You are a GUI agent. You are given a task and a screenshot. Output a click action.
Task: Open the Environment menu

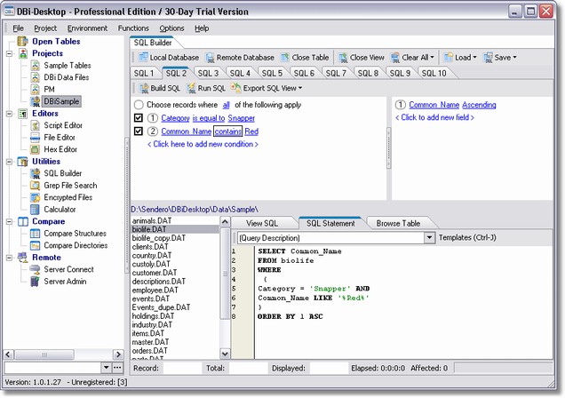point(87,28)
